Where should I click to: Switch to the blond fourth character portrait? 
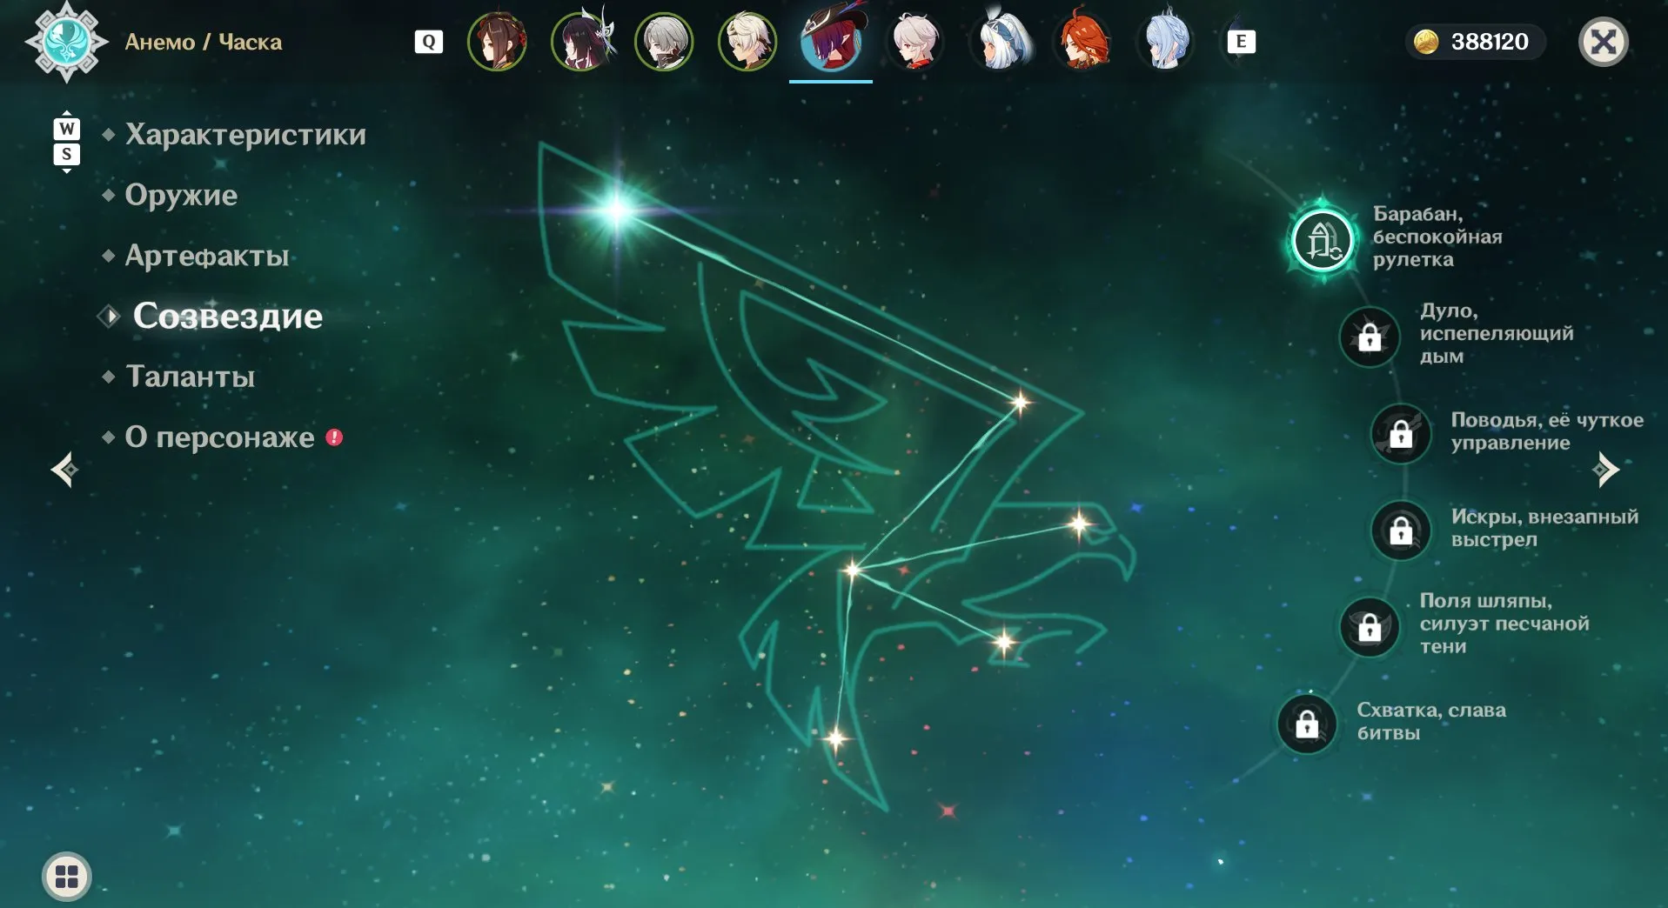pyautogui.click(x=747, y=42)
